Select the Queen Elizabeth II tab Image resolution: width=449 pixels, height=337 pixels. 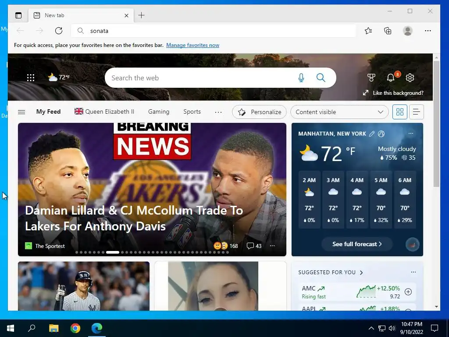[104, 111]
